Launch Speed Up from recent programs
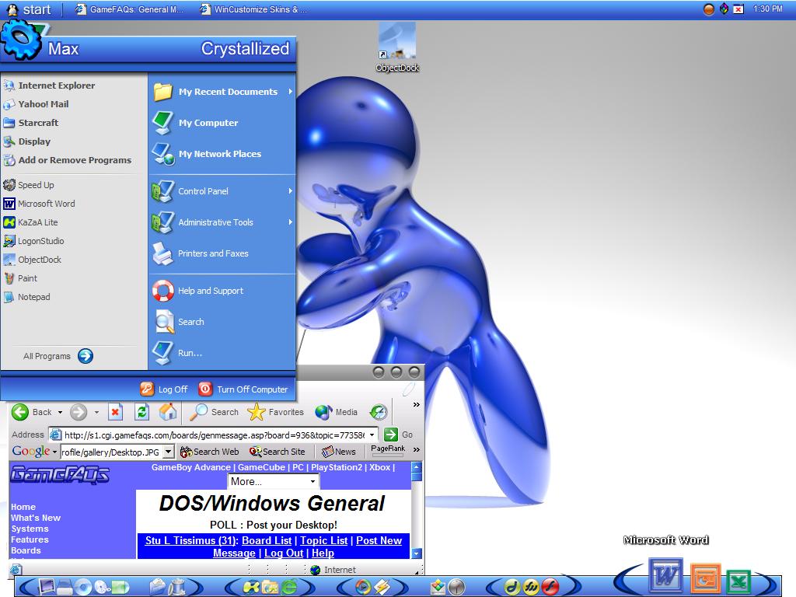 tap(29, 185)
